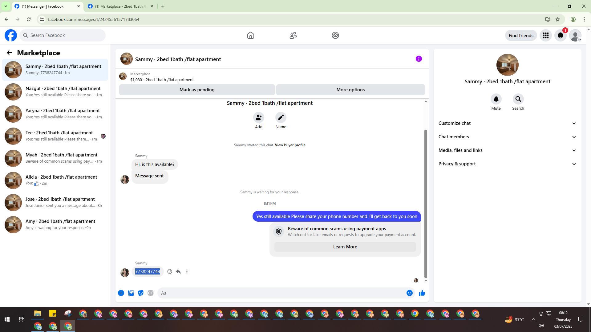Click Mark as pending button
591x332 pixels.
pos(197,90)
